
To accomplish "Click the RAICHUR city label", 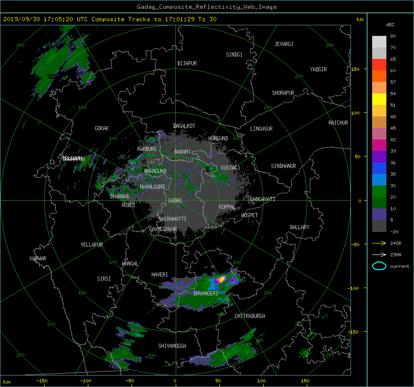I will tap(338, 123).
